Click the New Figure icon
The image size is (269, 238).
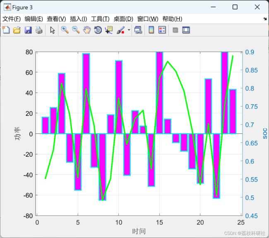click(6, 30)
